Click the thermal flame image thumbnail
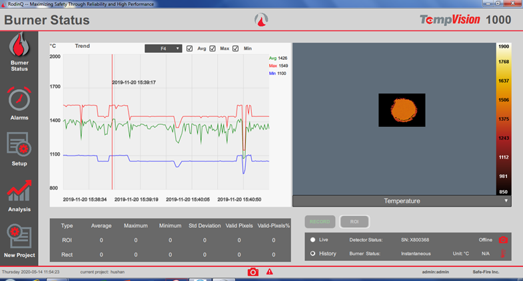Viewport: 523px width, 281px height. (402, 110)
